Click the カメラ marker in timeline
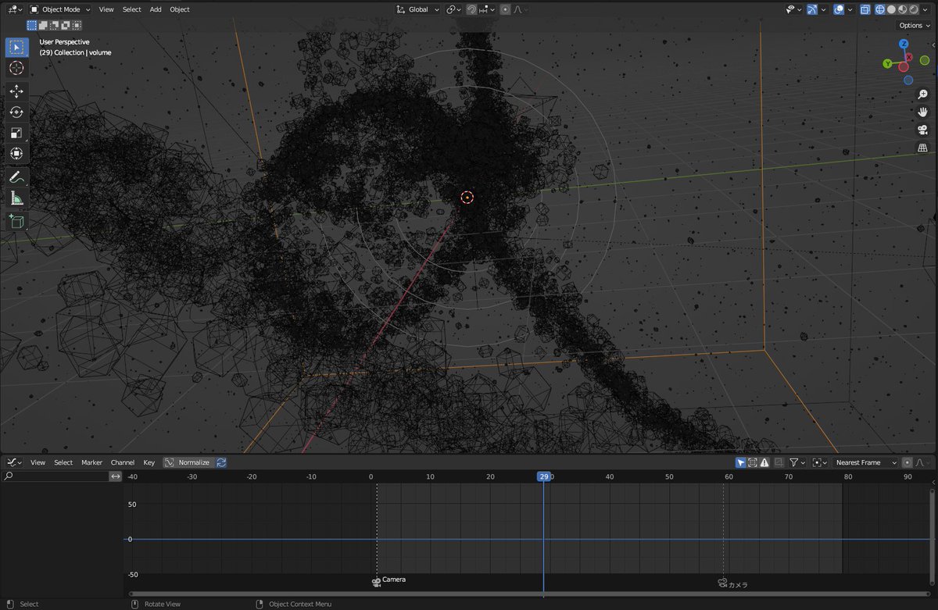 point(722,583)
